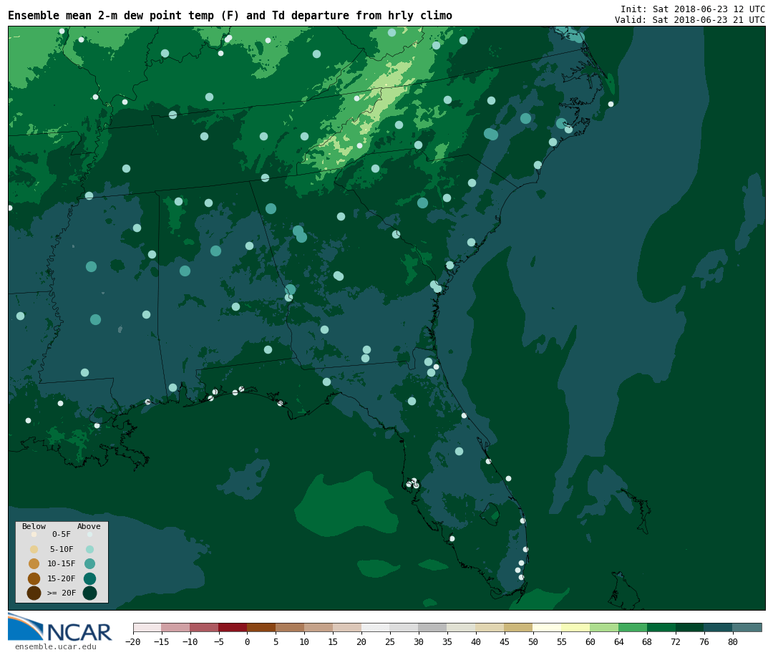Pick the khaki swatch between 45 and 50

pos(519,627)
